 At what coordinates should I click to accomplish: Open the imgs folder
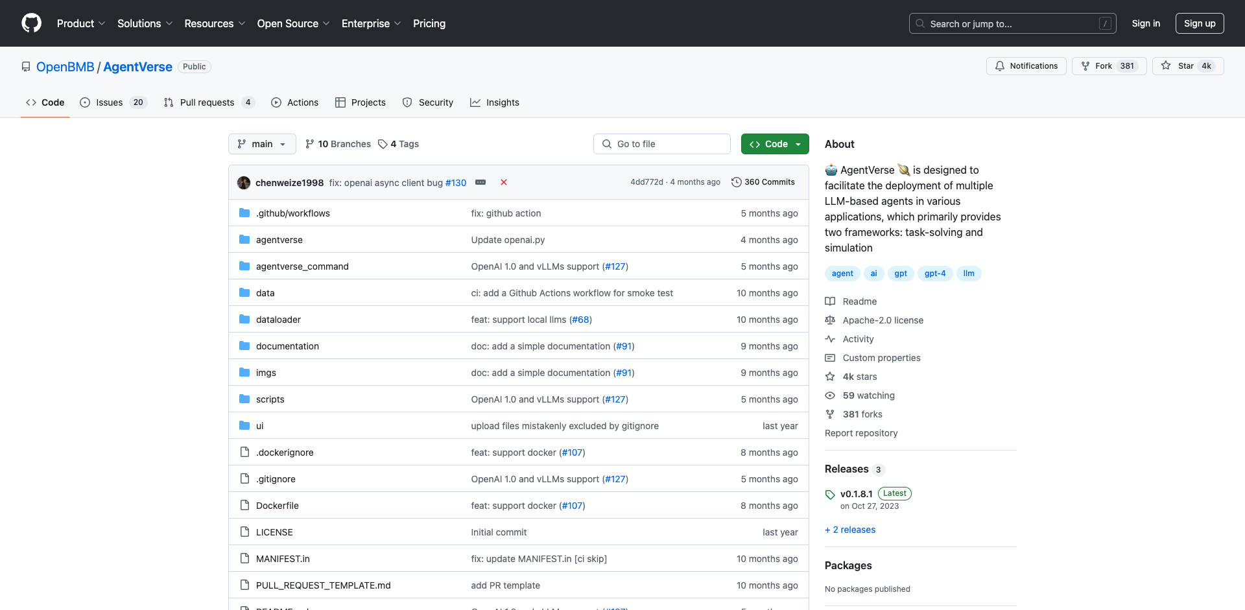pos(266,373)
